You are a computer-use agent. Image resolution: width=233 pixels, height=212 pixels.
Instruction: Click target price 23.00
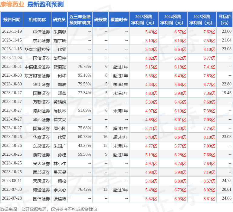[227, 31]
